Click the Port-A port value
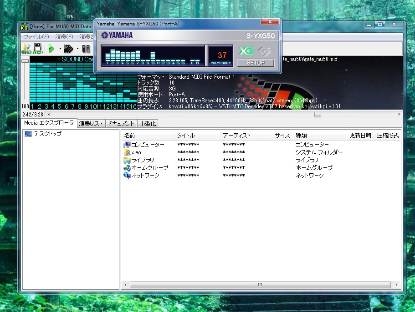This screenshot has width=415, height=312. pos(177,95)
